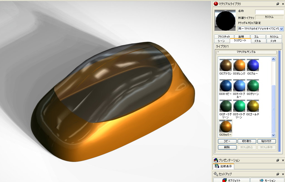Toggle pin on プレゼンテーション panel
The image size is (285, 182).
tap(277, 160)
